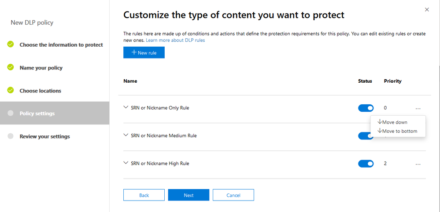Screen dimensions: 440x212
Task: Close the DLP policy wizard
Action: (x=427, y=10)
